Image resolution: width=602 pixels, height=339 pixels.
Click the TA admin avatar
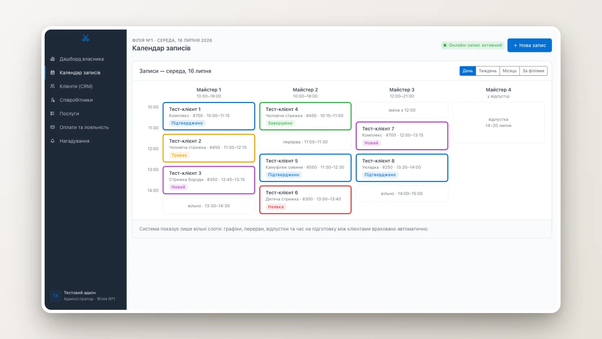[x=55, y=296]
